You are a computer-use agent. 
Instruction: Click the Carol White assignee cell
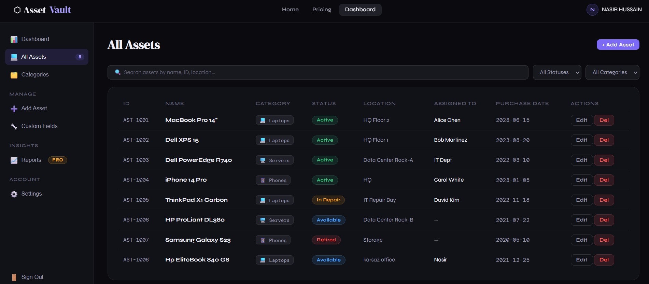(x=449, y=180)
